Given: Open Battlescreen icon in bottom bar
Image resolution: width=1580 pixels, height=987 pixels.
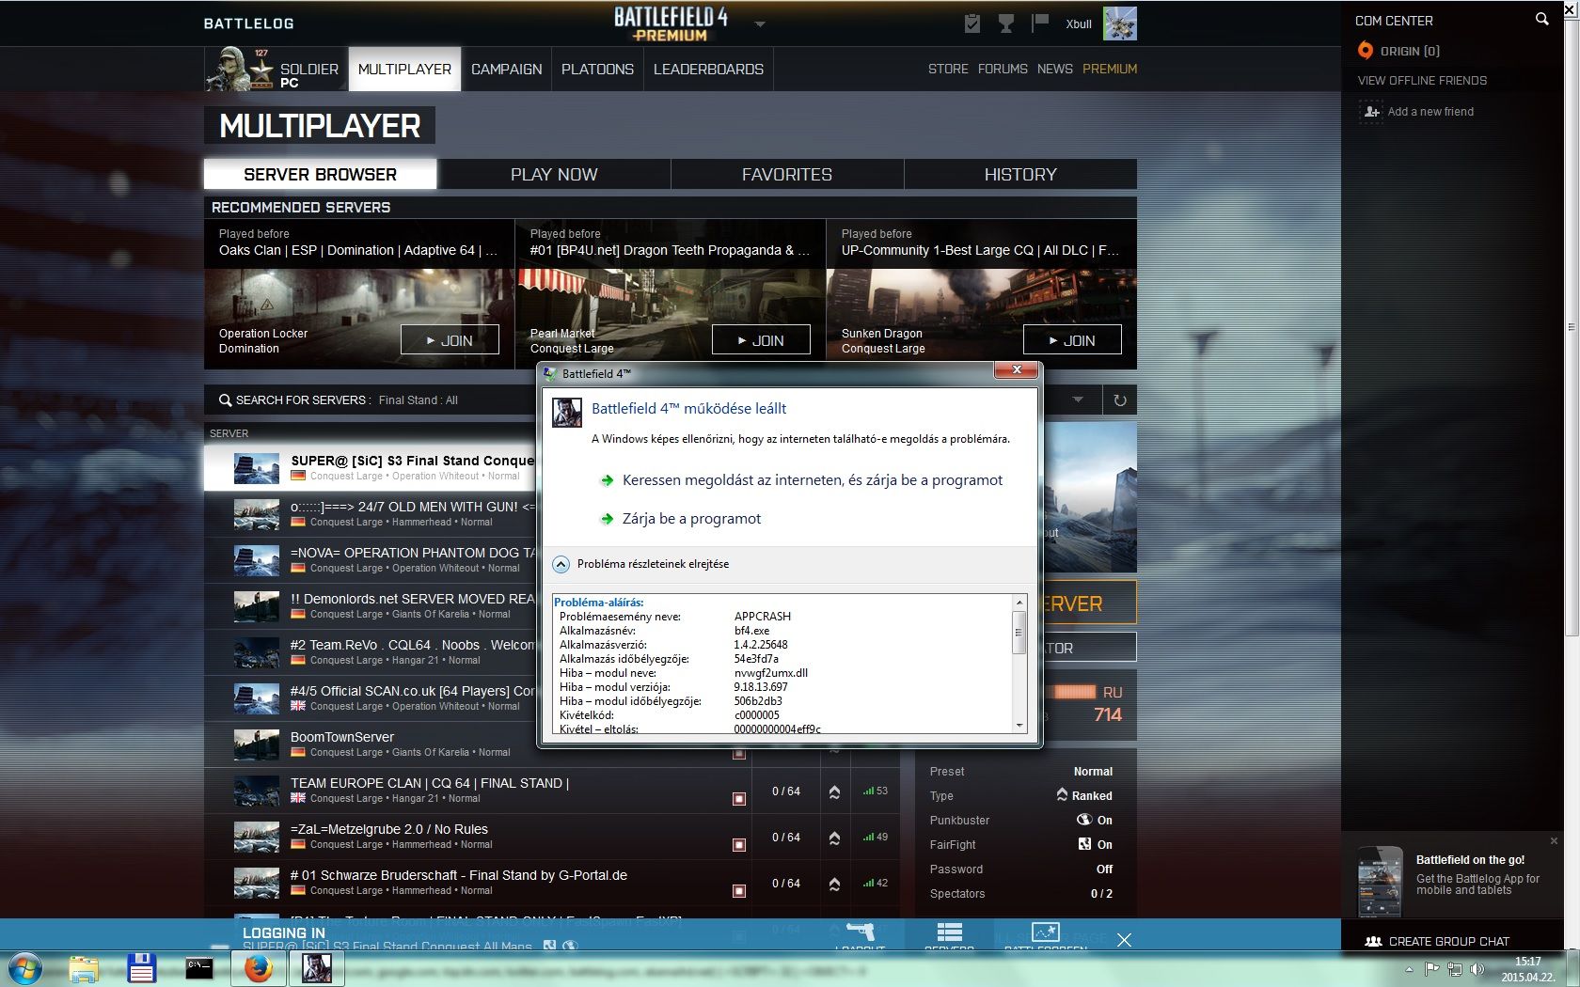Looking at the screenshot, I should pyautogui.click(x=1045, y=932).
